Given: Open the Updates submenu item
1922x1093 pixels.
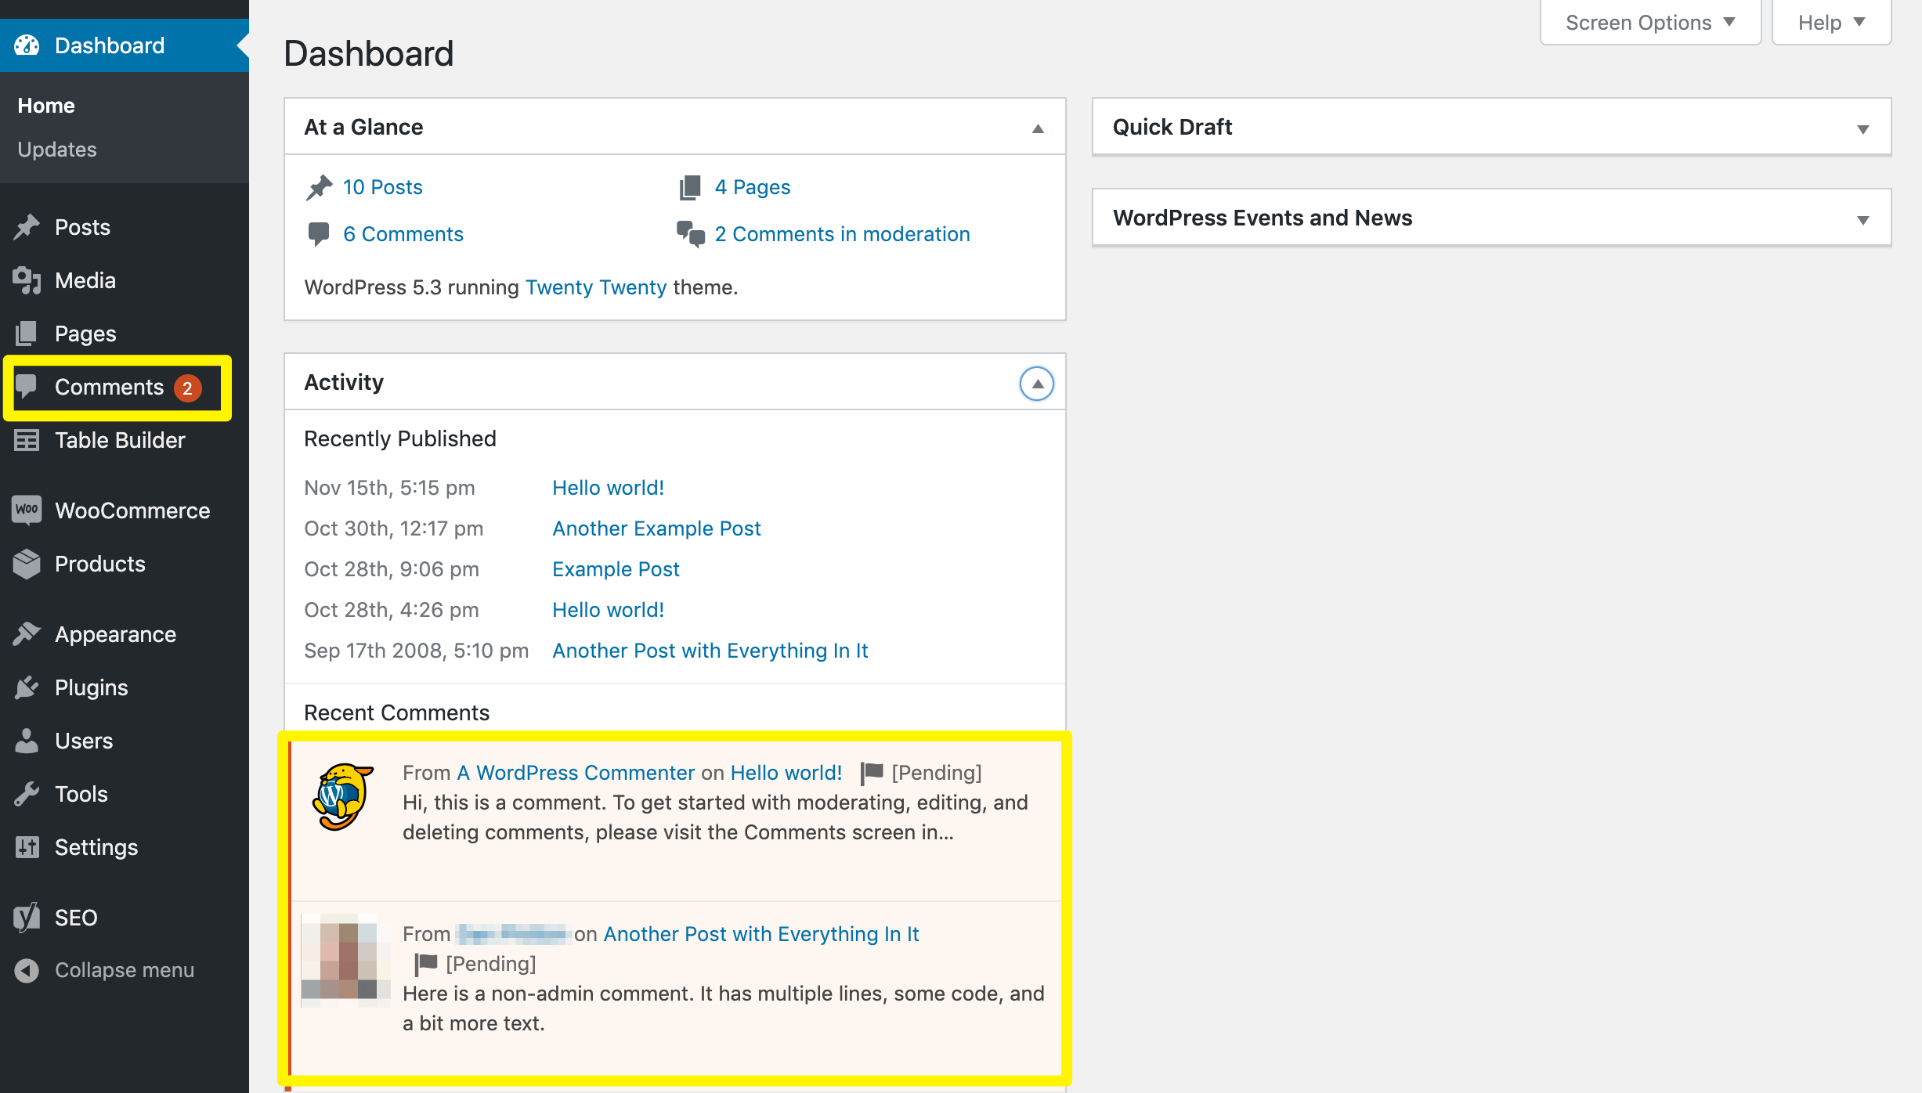Looking at the screenshot, I should click(x=57, y=150).
